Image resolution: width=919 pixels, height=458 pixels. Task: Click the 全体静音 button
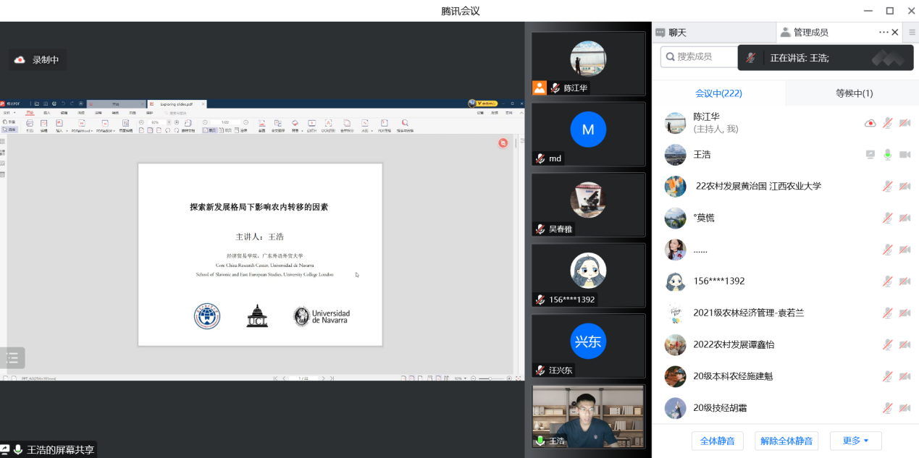pyautogui.click(x=718, y=441)
